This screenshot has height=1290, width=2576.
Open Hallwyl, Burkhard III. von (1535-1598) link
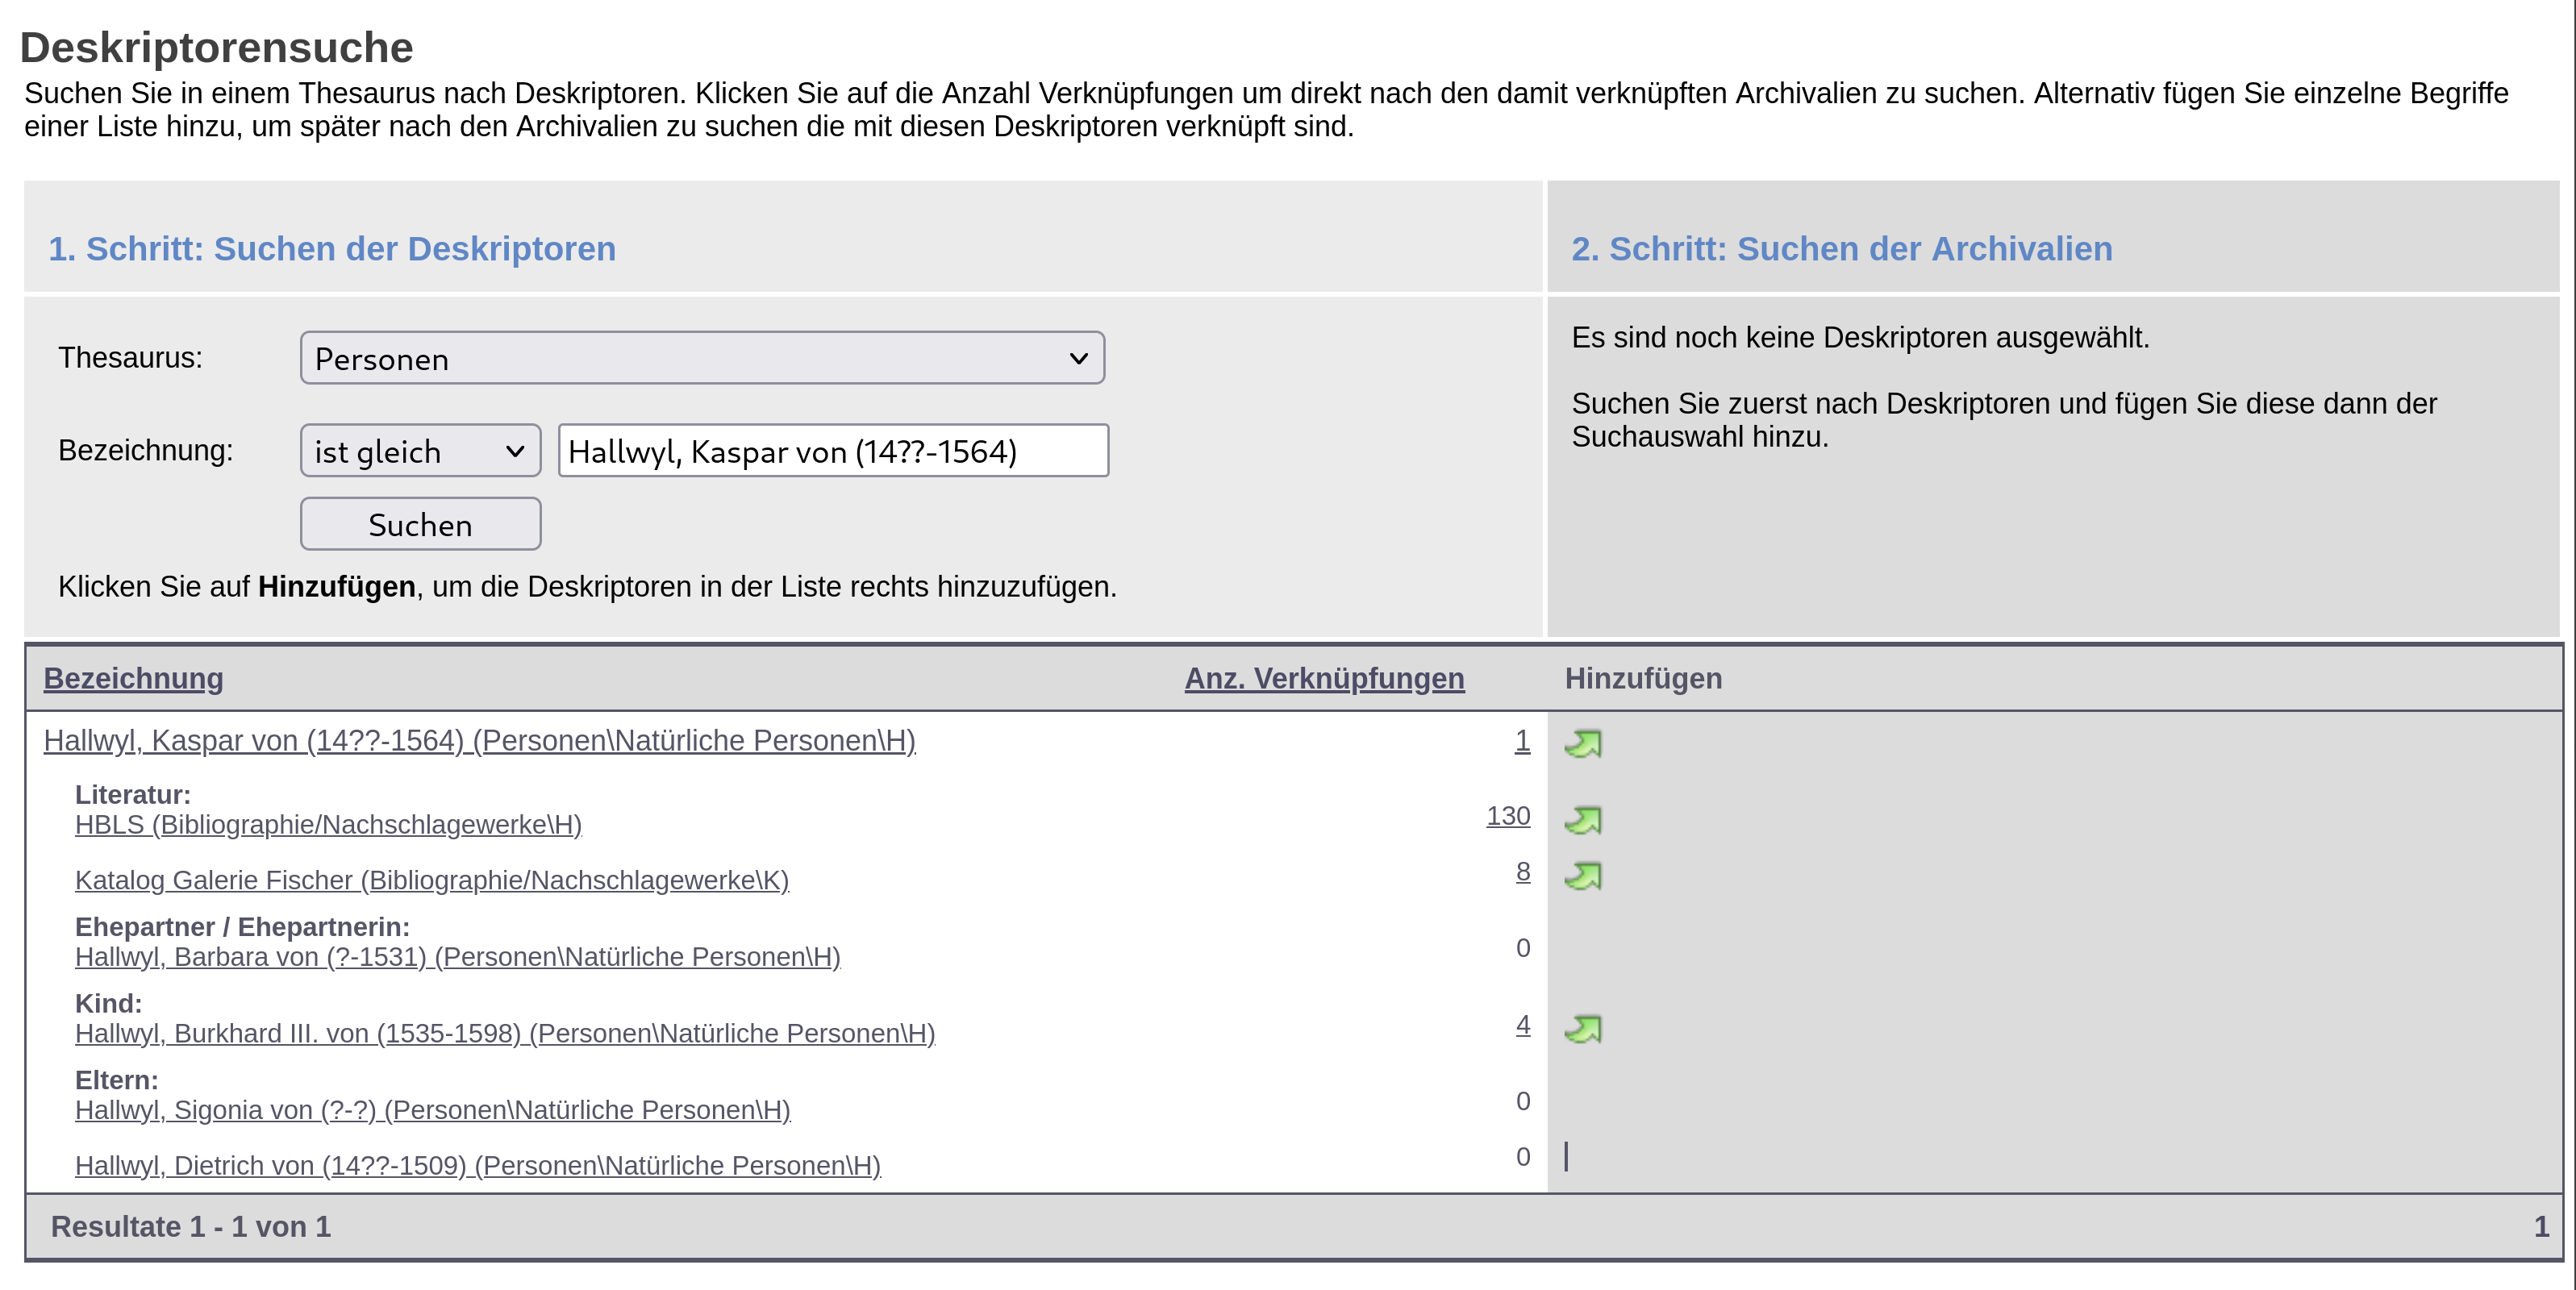tap(505, 1034)
